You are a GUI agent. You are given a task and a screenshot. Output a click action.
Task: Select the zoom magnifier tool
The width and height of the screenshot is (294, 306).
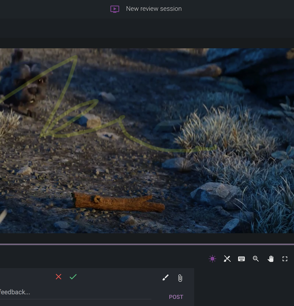pos(256,259)
